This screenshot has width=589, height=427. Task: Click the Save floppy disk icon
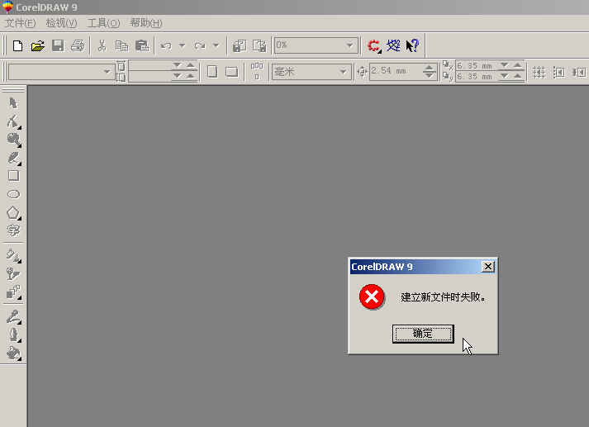[x=58, y=45]
